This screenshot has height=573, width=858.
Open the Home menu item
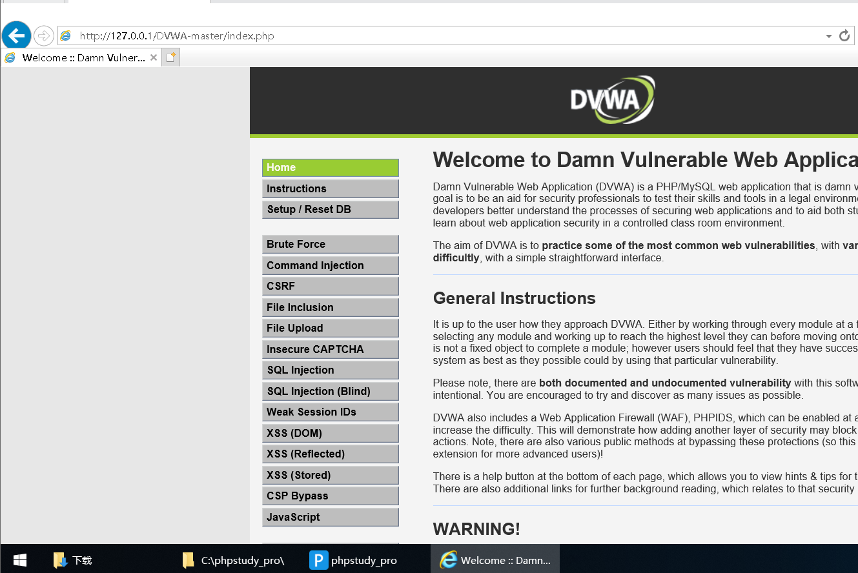point(331,168)
